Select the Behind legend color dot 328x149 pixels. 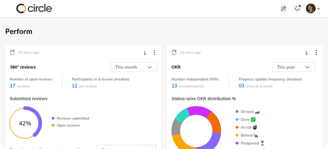point(237,135)
